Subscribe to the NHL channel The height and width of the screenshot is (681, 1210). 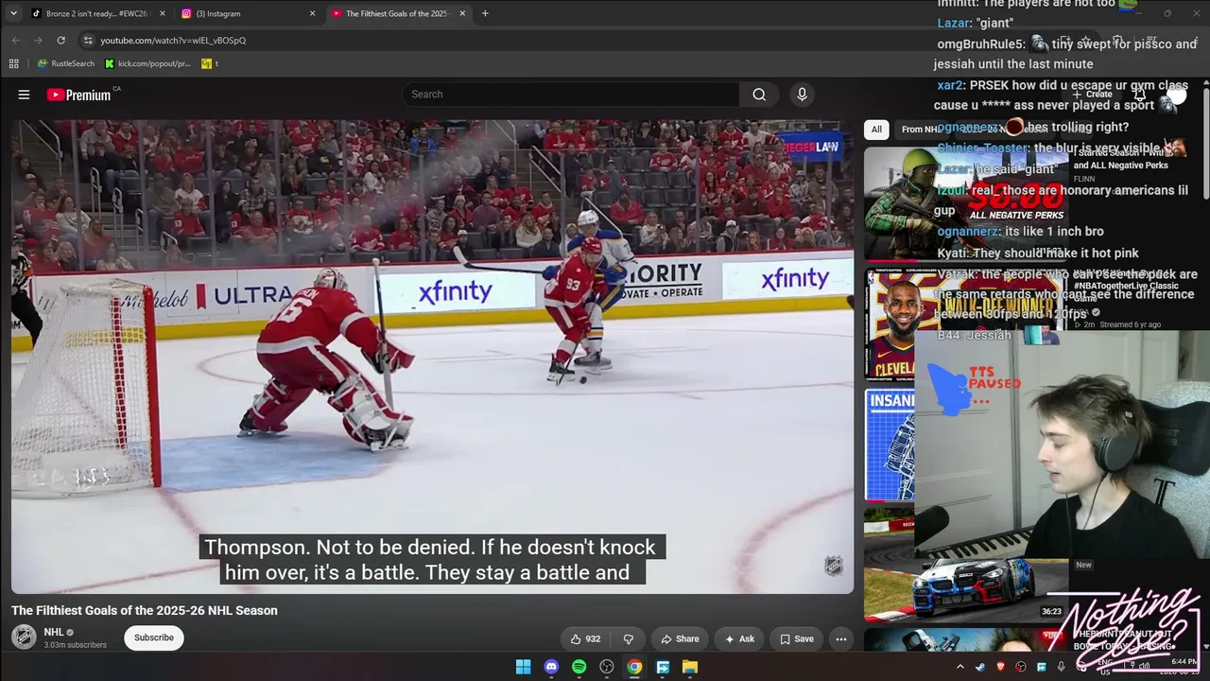154,637
